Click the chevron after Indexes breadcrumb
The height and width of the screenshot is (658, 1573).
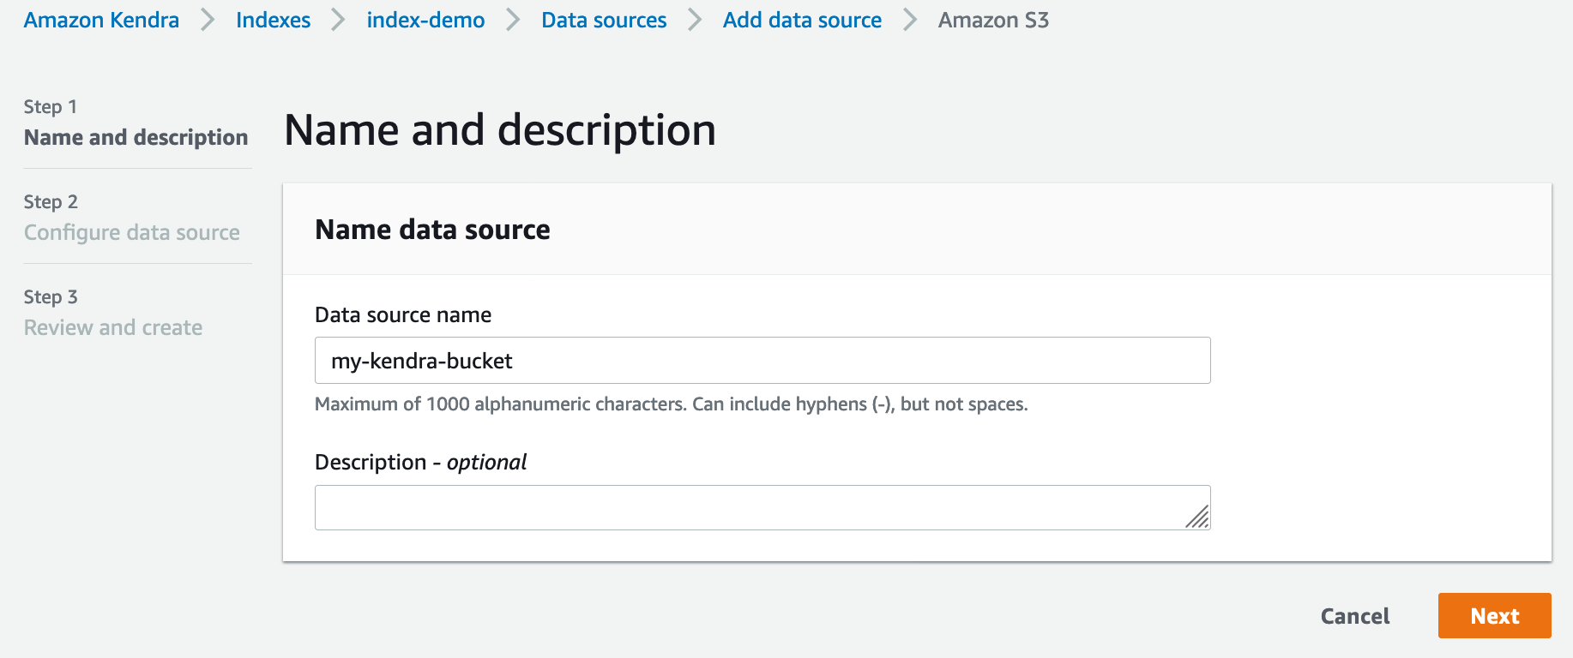[x=338, y=20]
